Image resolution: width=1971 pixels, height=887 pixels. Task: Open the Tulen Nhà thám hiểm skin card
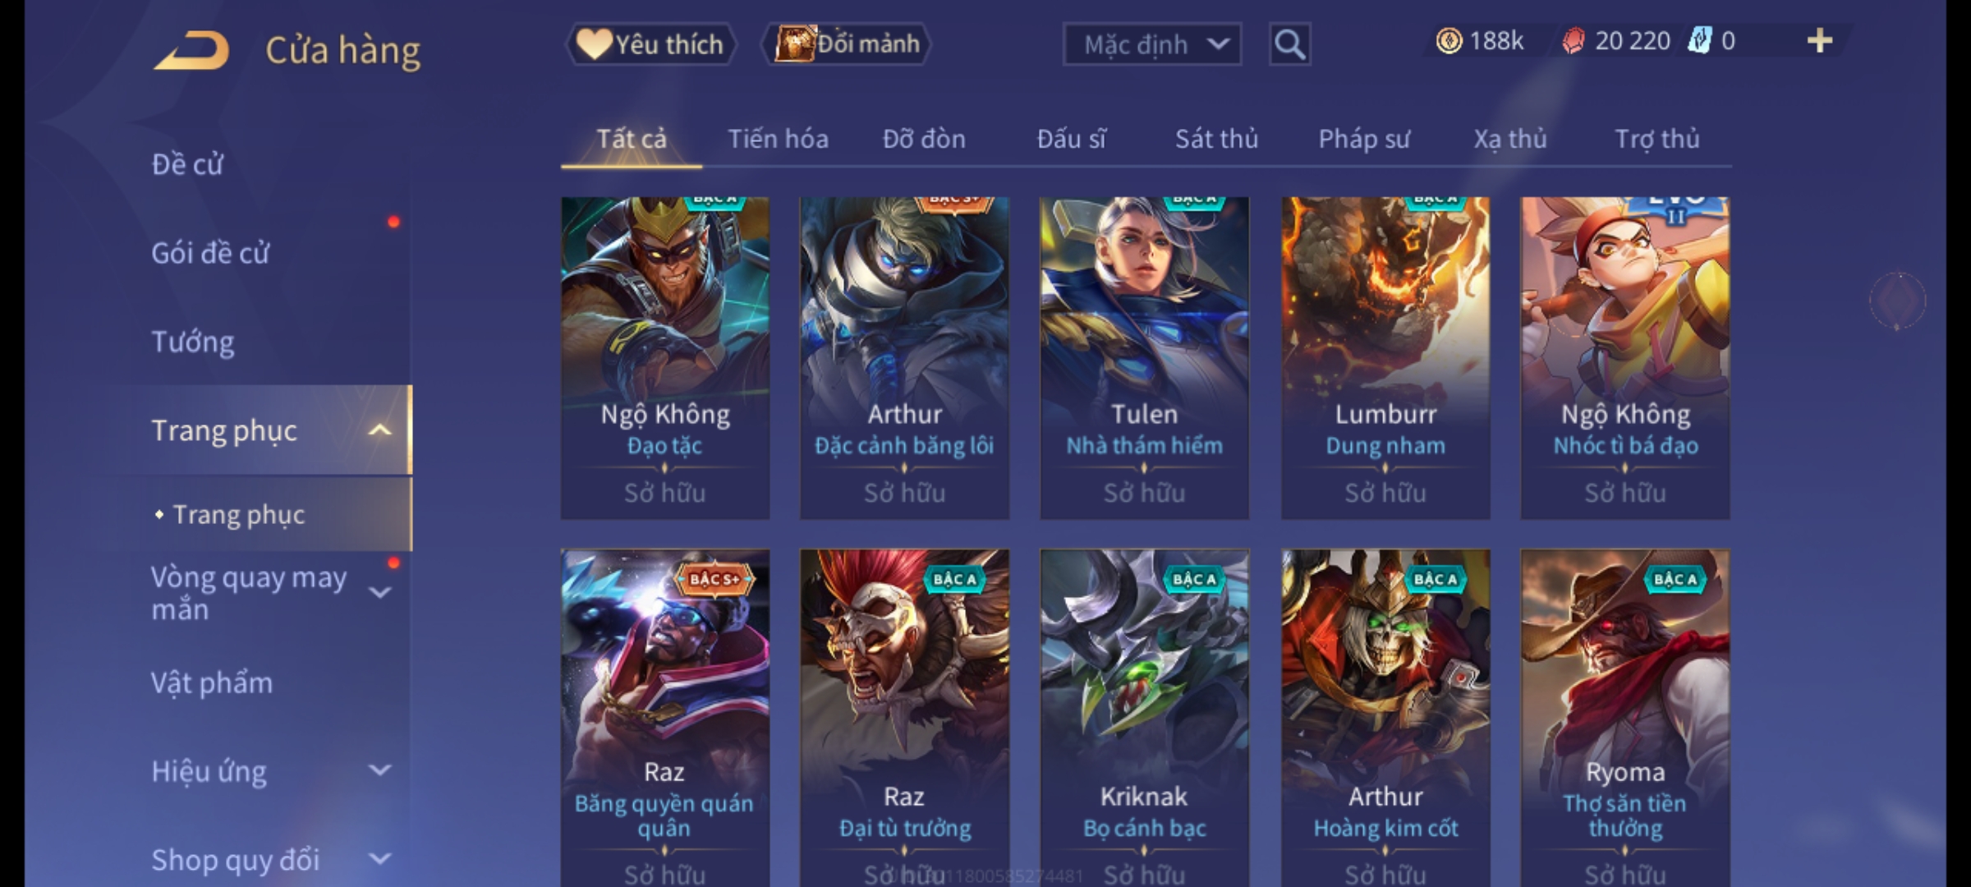[1144, 358]
